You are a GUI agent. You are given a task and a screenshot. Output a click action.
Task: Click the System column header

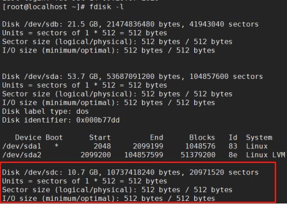click(259, 138)
